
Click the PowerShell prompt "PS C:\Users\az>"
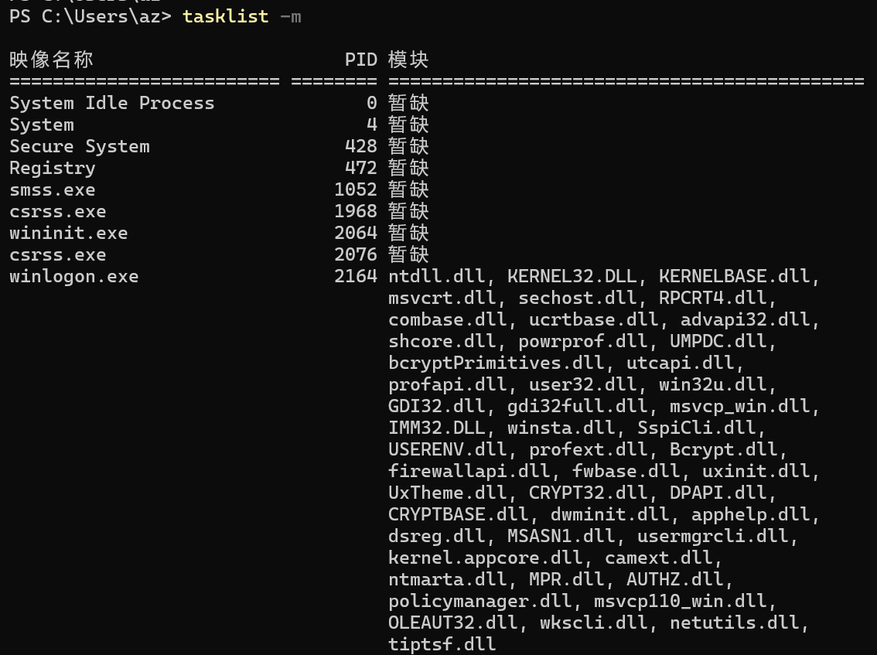90,16
